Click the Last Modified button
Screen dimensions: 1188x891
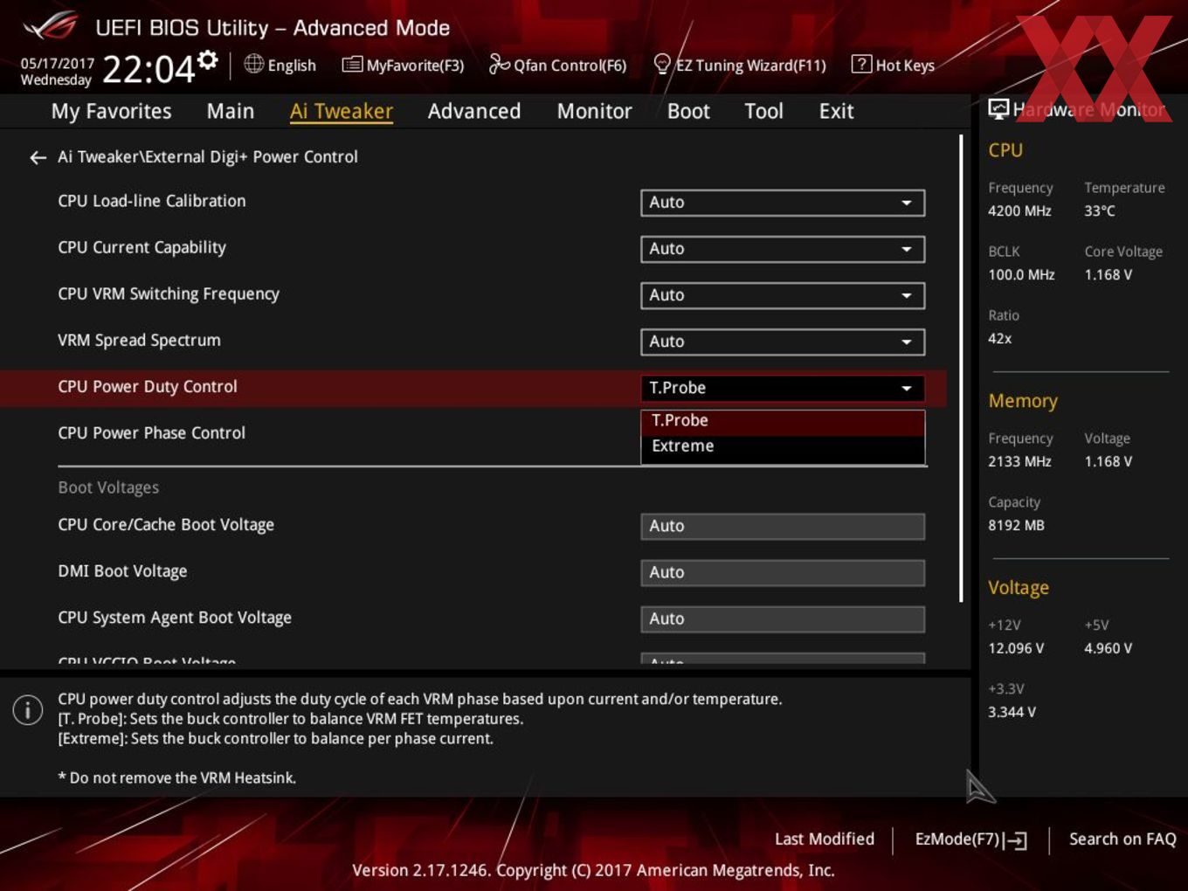pyautogui.click(x=824, y=839)
